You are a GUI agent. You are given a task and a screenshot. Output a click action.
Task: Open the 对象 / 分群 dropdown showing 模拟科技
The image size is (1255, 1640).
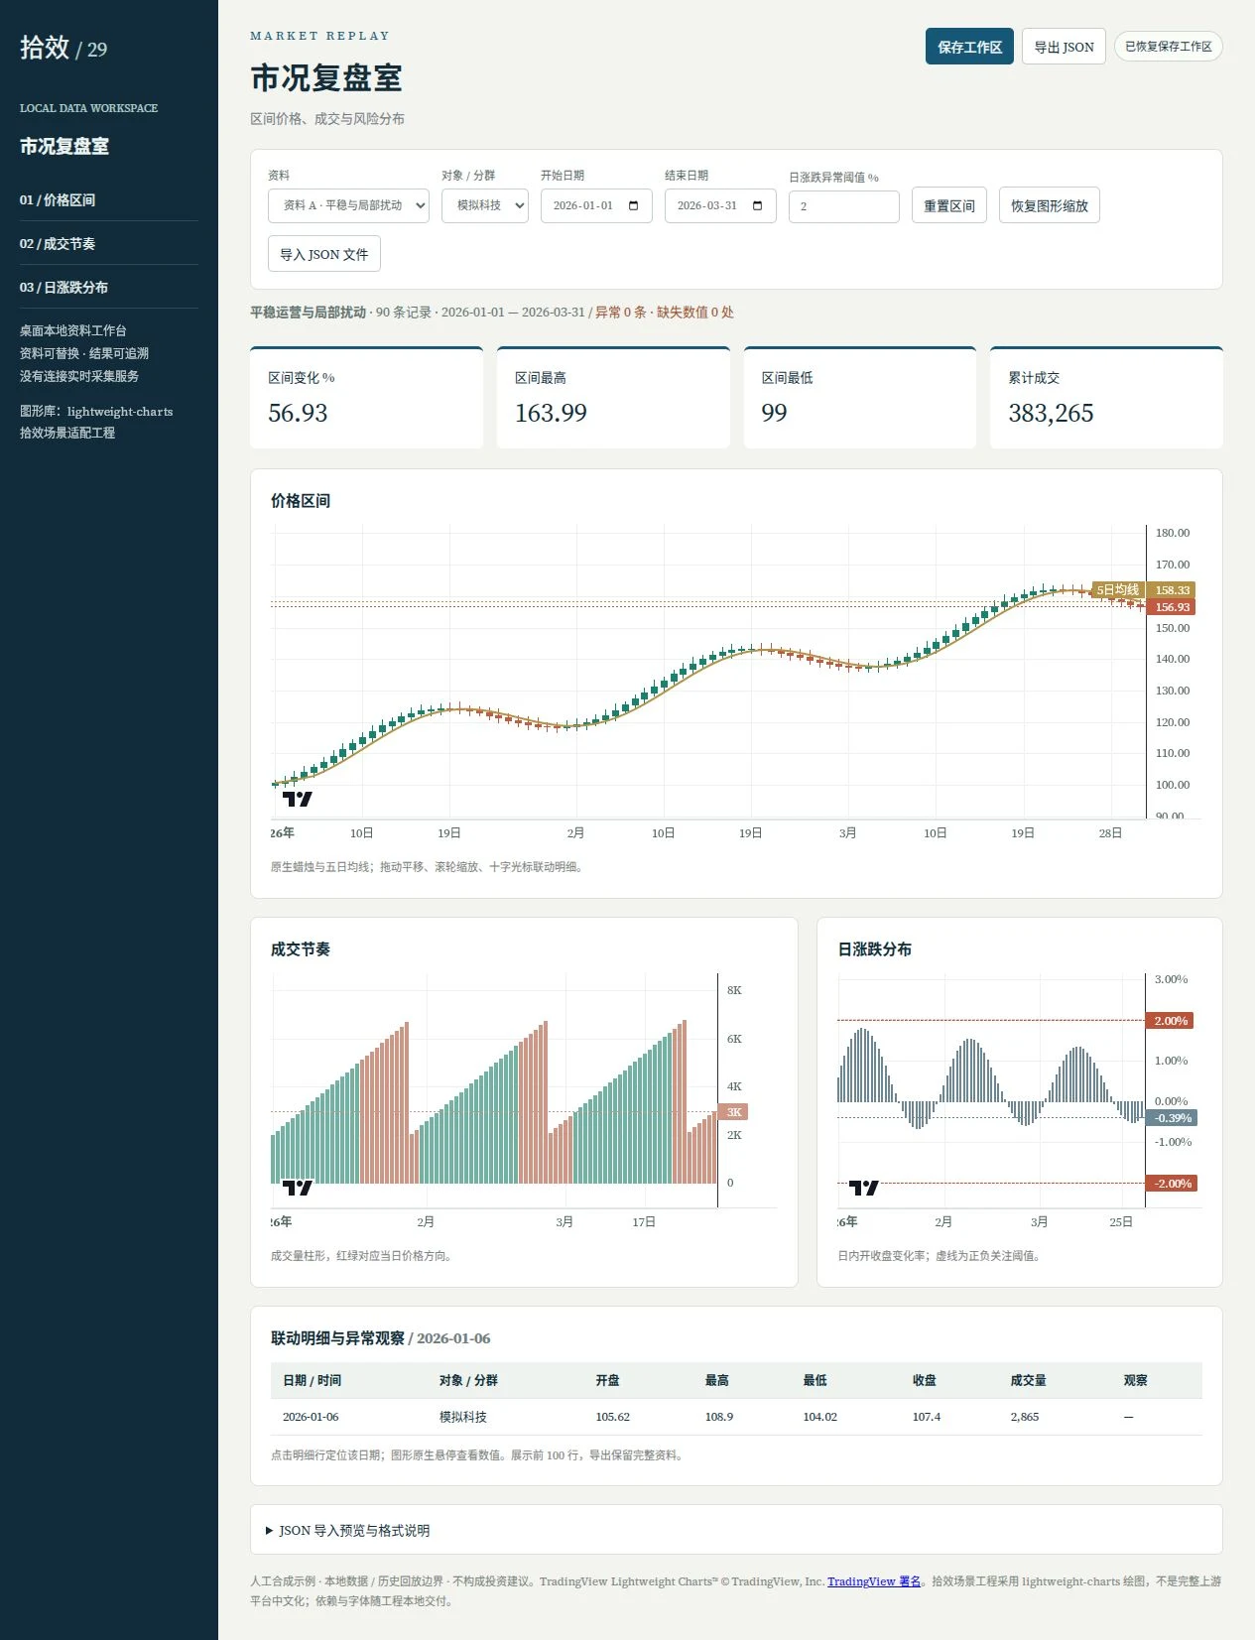point(485,206)
